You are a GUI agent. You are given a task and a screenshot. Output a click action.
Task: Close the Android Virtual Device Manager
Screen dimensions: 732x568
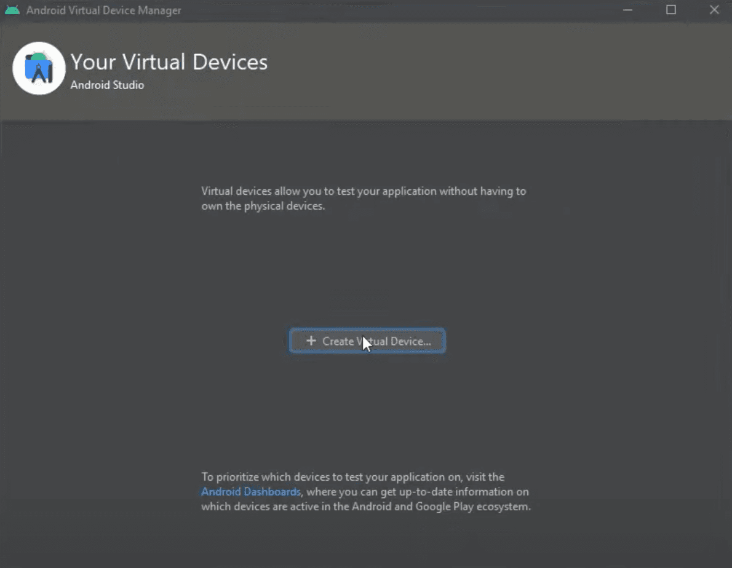click(714, 10)
